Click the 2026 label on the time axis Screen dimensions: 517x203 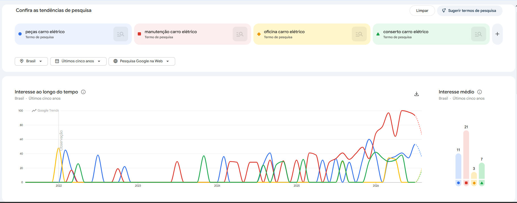pyautogui.click(x=376, y=186)
